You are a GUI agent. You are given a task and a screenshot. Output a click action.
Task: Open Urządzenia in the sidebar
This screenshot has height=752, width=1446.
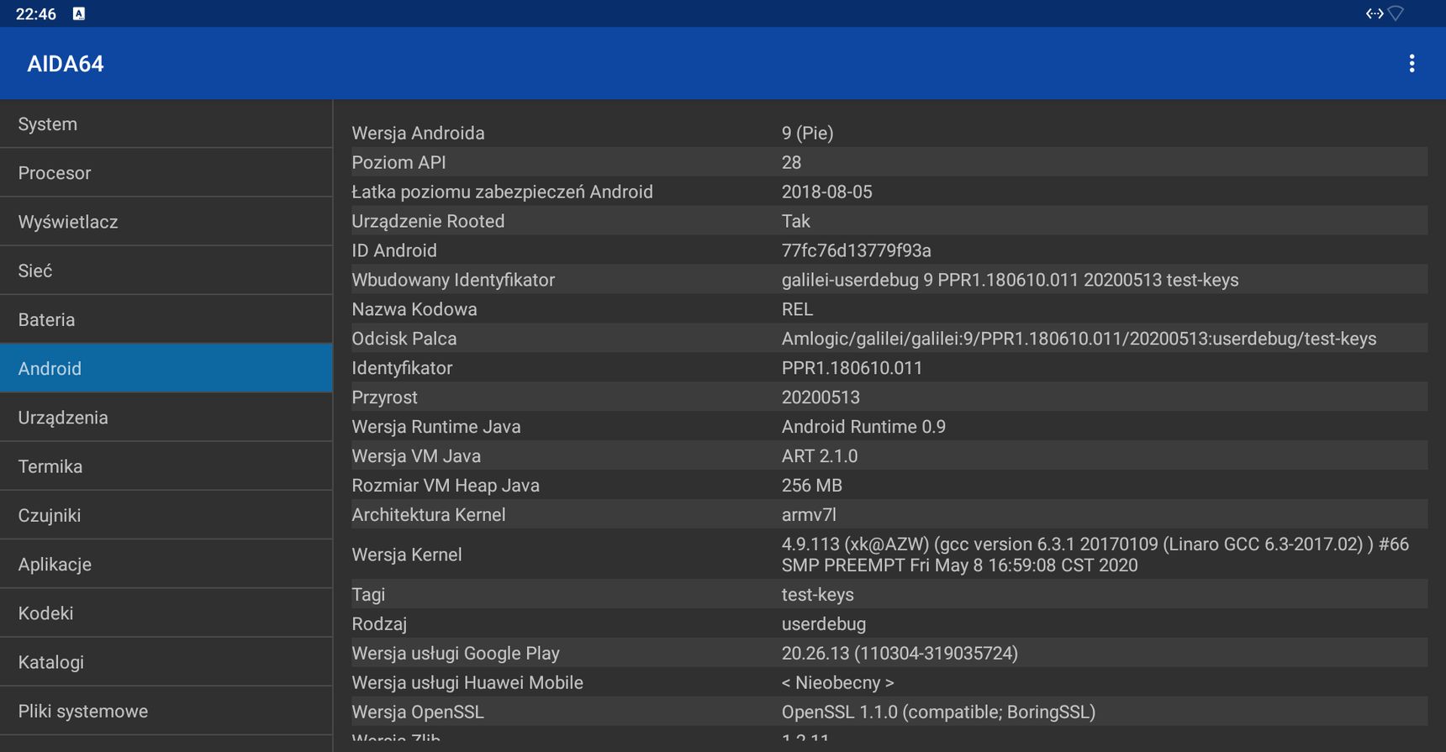166,418
